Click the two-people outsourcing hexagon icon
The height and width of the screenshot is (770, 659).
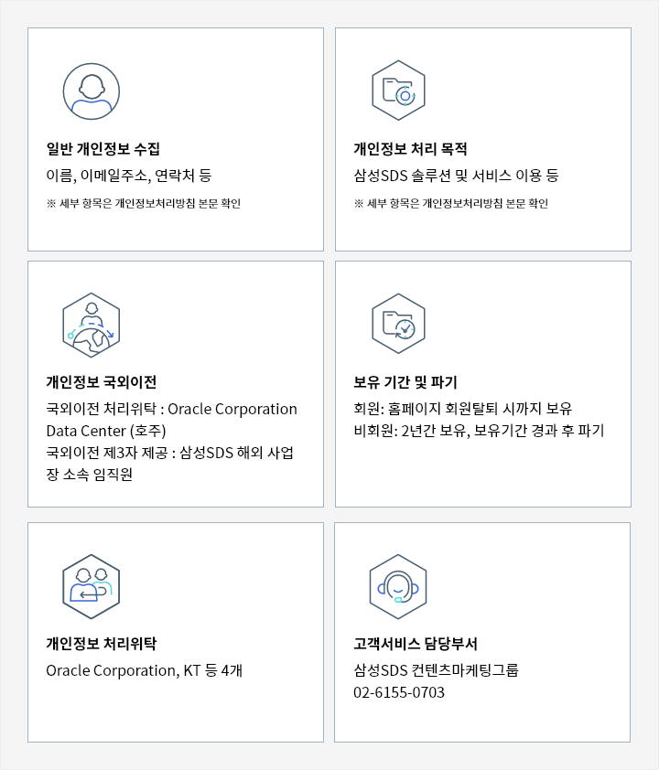click(x=92, y=587)
